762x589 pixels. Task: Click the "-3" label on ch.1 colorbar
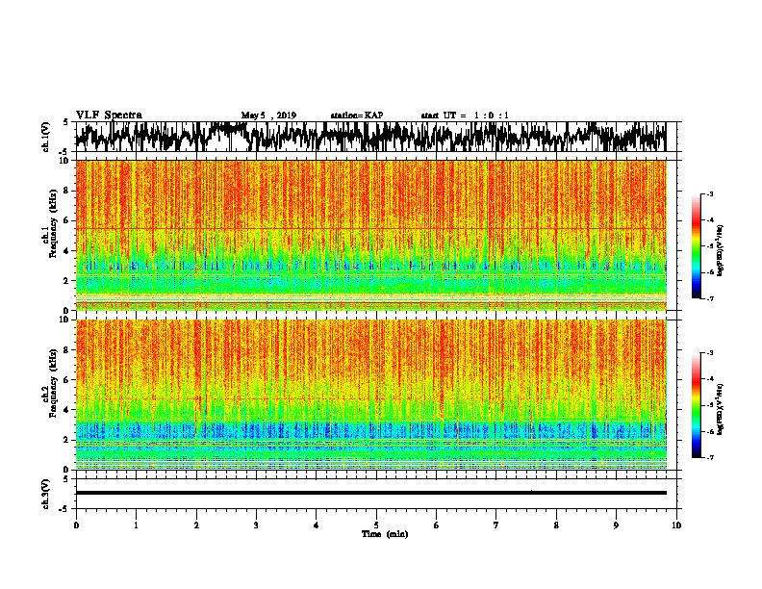pyautogui.click(x=709, y=194)
